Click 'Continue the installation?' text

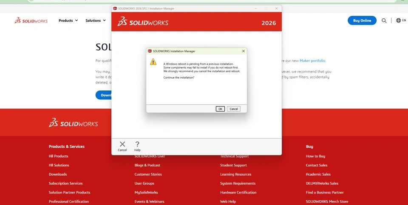179,78
